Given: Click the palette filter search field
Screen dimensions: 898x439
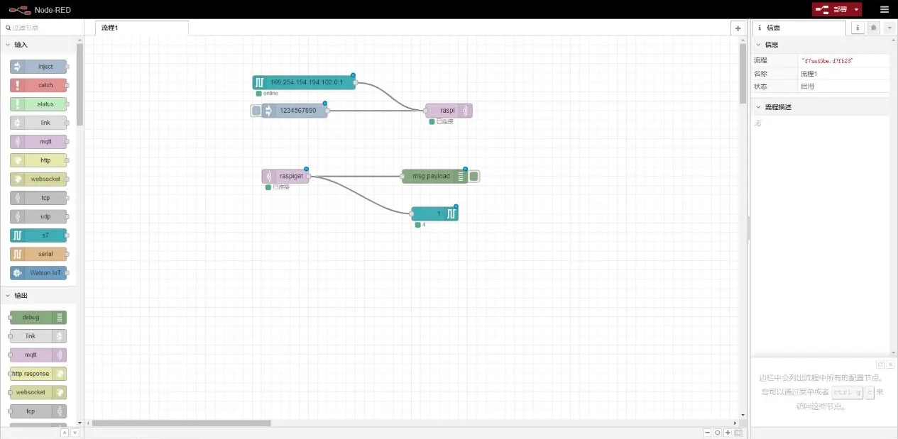Looking at the screenshot, I should [x=41, y=28].
